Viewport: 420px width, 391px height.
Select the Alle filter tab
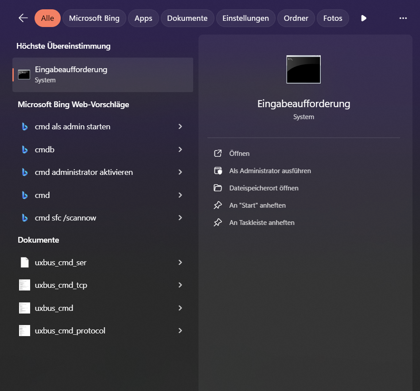[47, 18]
